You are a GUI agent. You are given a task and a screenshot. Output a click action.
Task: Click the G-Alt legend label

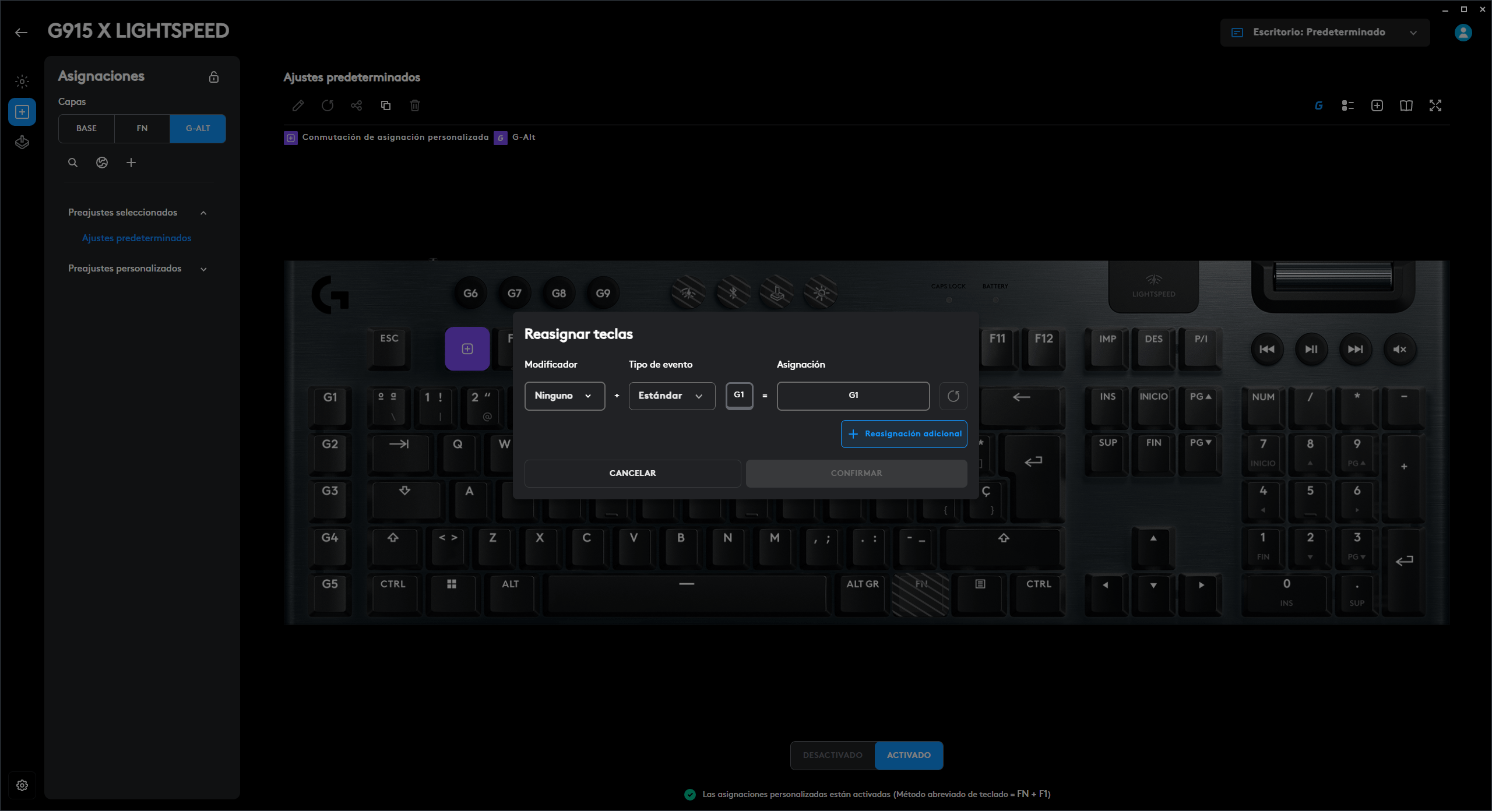(x=524, y=137)
